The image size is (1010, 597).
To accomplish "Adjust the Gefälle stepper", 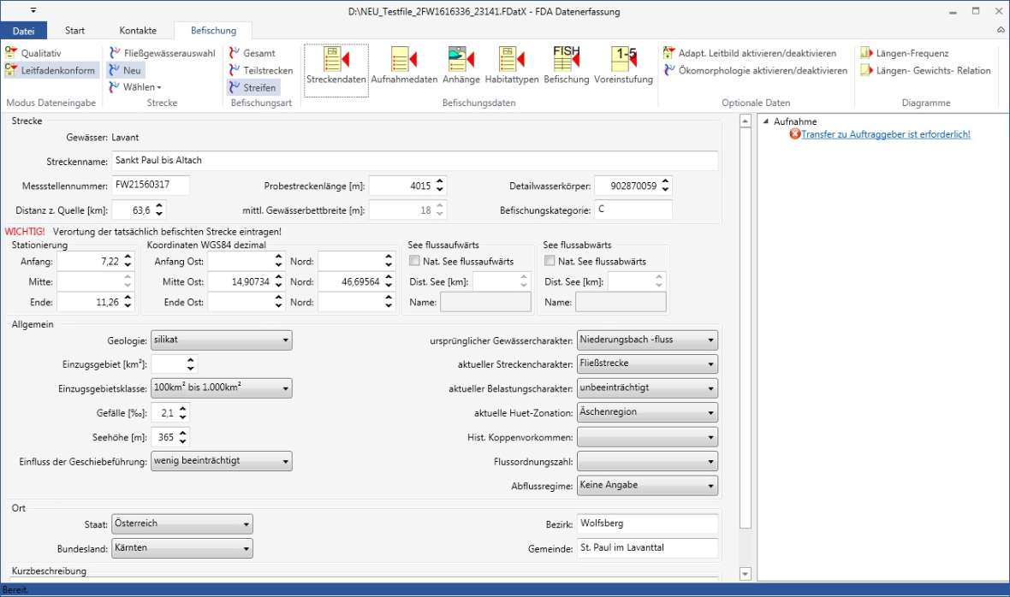I will tap(183, 412).
